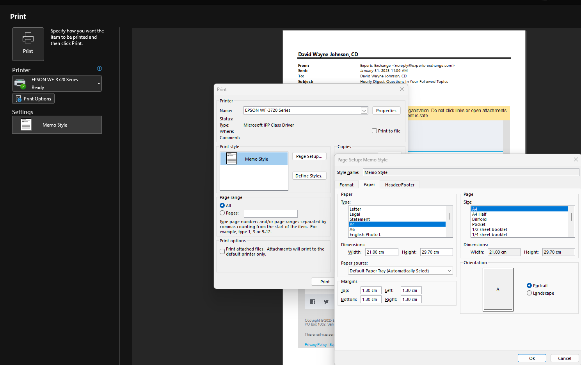The width and height of the screenshot is (581, 365).
Task: Open the printer Name dropdown
Action: point(364,110)
